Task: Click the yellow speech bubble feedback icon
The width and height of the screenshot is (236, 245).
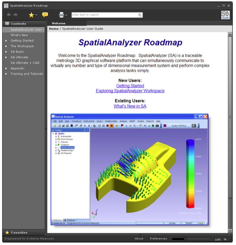Action: pyautogui.click(x=45, y=15)
